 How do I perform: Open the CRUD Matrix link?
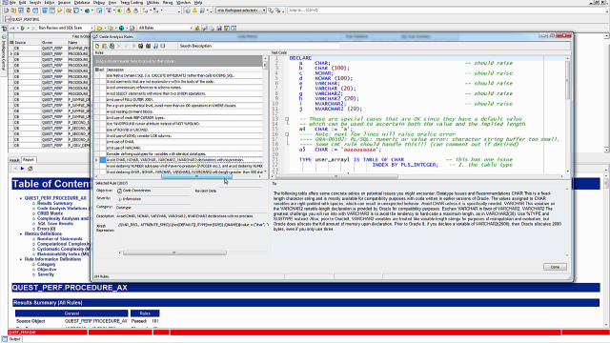50,213
